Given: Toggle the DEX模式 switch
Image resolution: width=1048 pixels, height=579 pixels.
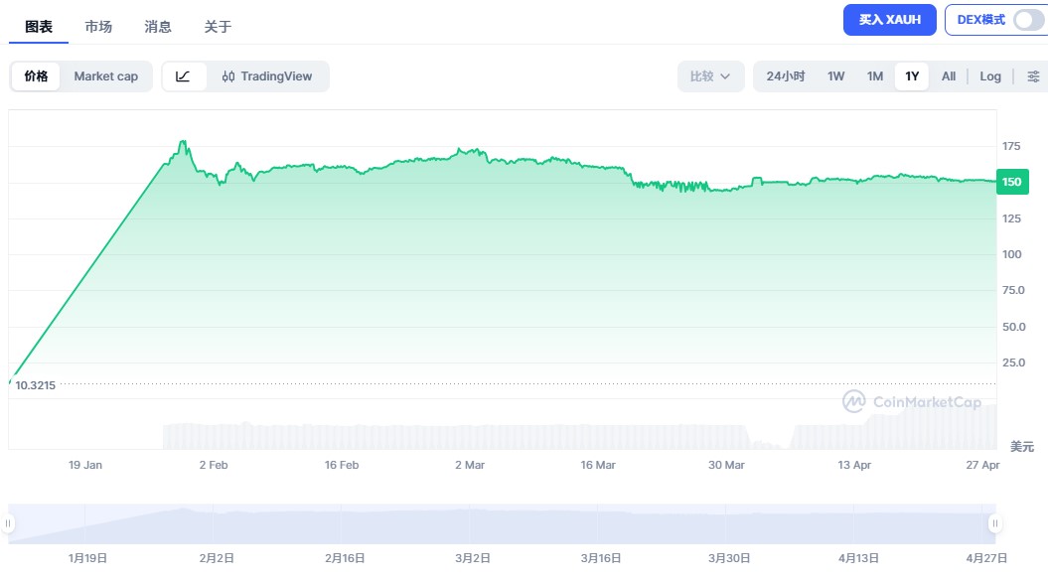Looking at the screenshot, I should pos(1028,20).
